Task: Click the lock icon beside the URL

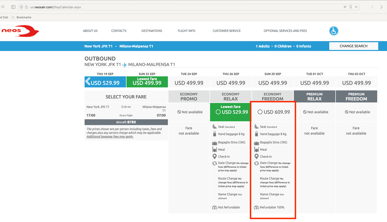Action: pos(26,7)
